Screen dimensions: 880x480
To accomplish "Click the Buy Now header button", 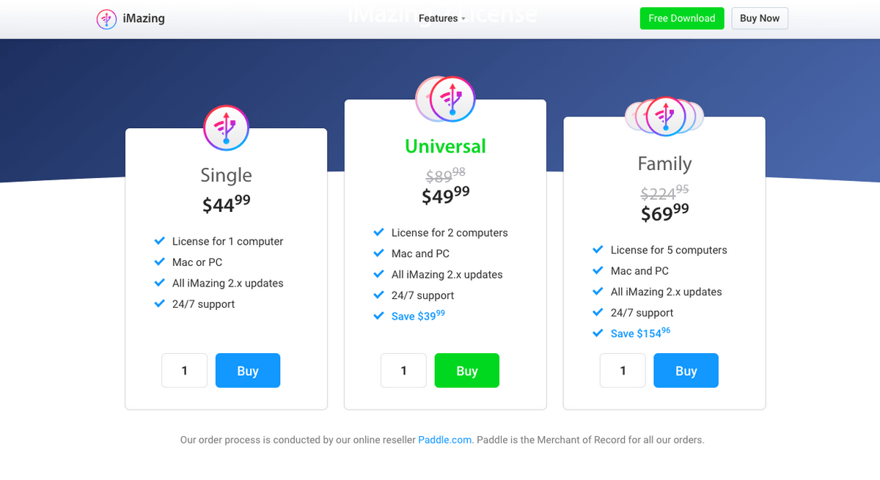I will (760, 18).
